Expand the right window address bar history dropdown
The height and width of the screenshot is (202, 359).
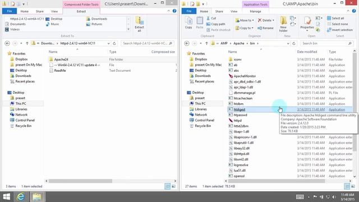click(288, 43)
